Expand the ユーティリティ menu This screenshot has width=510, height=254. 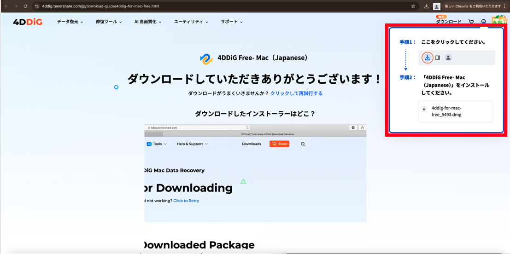pos(191,22)
